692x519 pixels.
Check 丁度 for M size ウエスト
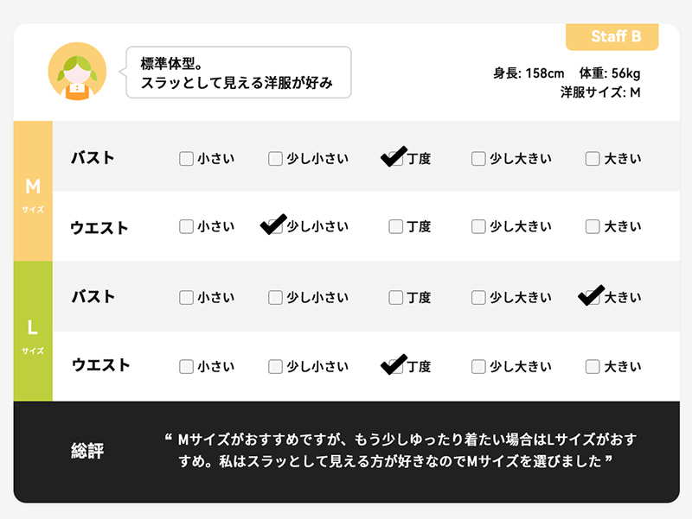click(395, 227)
